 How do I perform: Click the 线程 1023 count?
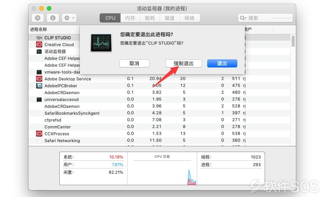coord(231,157)
